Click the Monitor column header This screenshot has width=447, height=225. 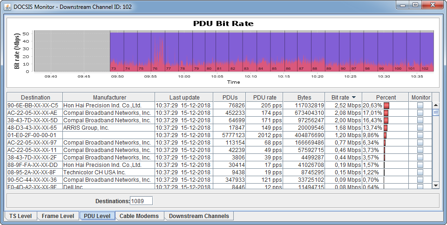421,97
